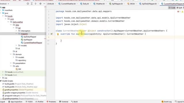Open the Profiler tool window
This screenshot has width=184, height=103.
[x=39, y=102]
